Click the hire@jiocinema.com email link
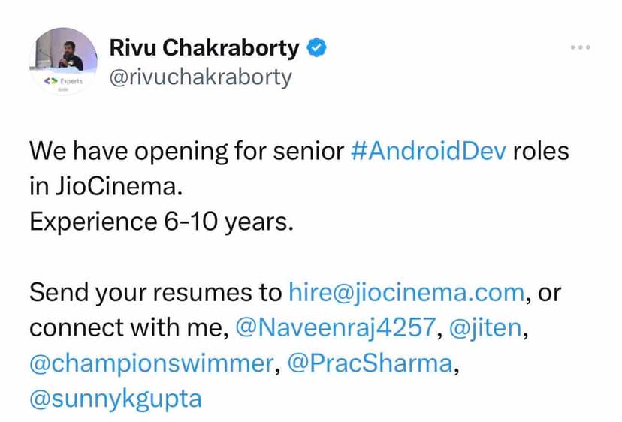The width and height of the screenshot is (622, 422). [406, 292]
